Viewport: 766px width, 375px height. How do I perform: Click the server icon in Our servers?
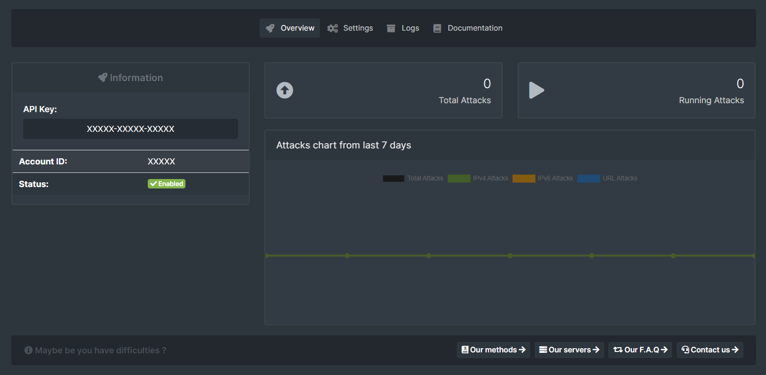coord(543,350)
